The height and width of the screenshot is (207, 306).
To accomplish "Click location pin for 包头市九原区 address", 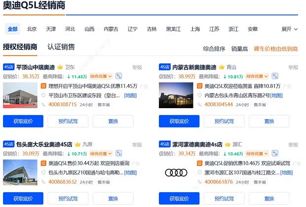I will tap(43, 172).
